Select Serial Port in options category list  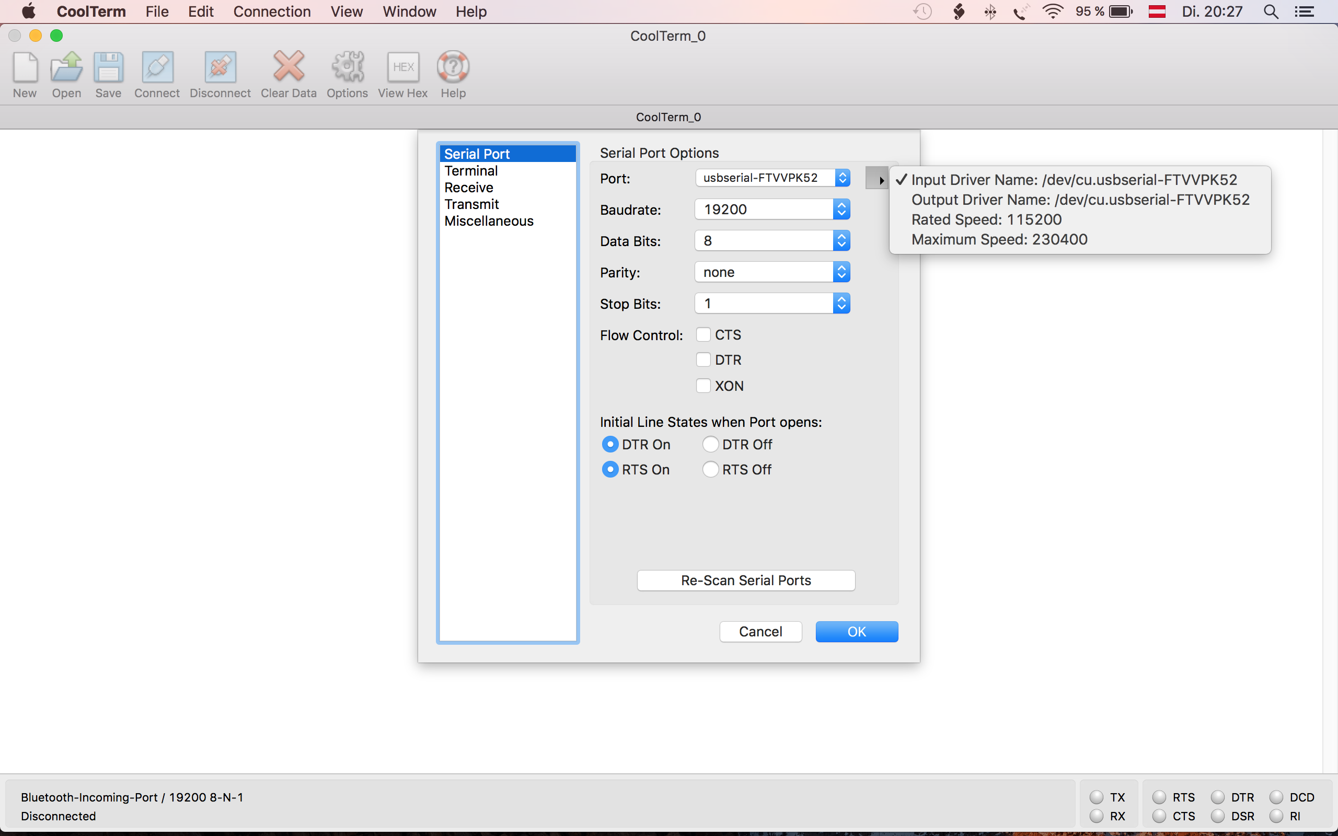[507, 154]
